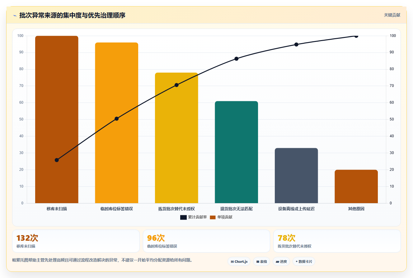This screenshot has width=413, height=278.
Task: Select the 拣货批次替代未授权 yellow bar
Action: [176, 138]
